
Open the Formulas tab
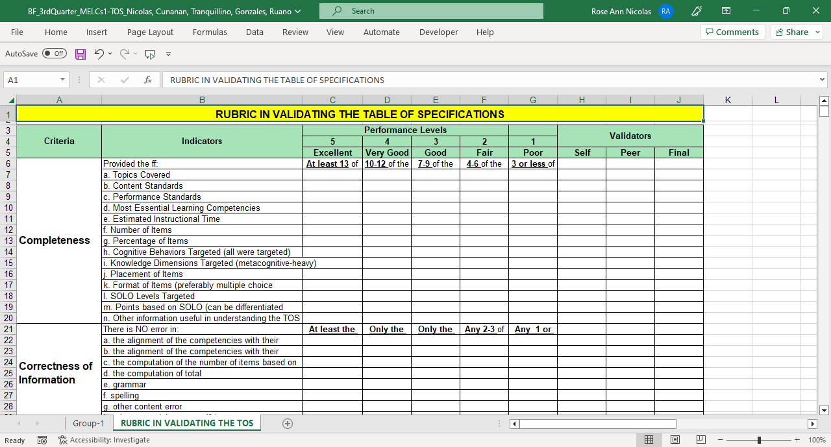210,32
